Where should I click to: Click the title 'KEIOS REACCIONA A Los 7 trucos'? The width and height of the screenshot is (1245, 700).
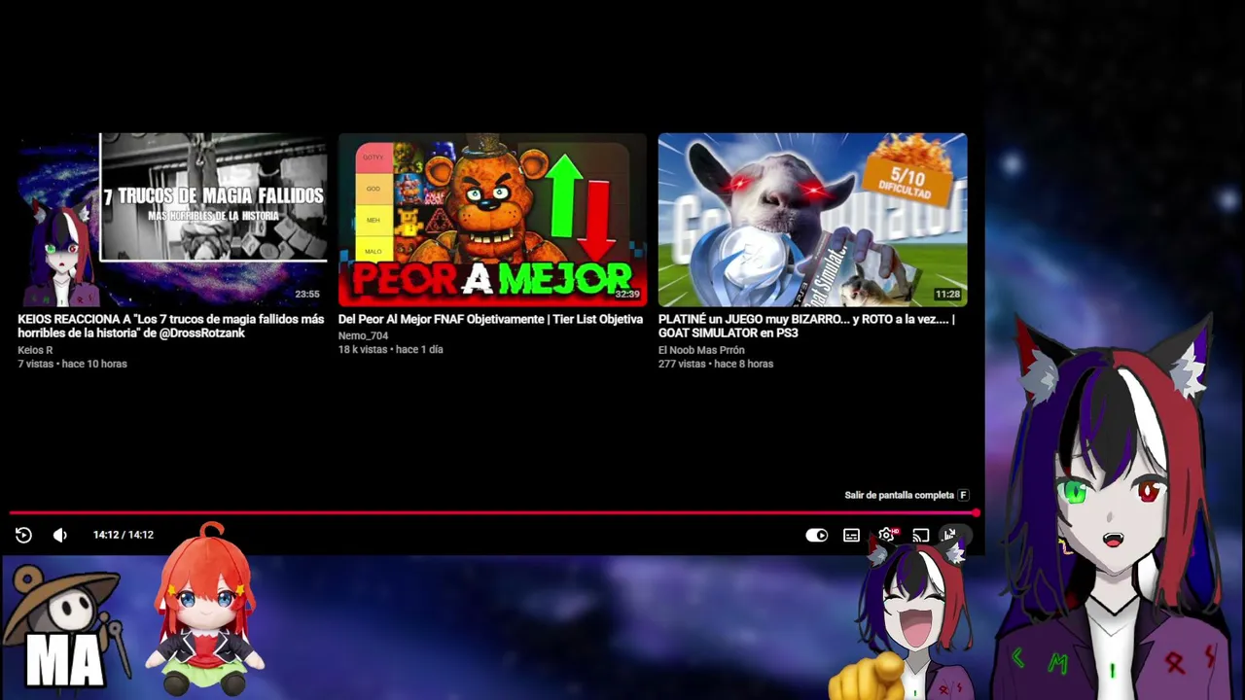(x=171, y=326)
